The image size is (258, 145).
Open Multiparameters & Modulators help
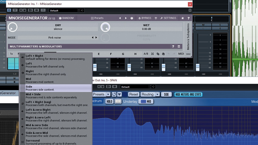pos(173,46)
